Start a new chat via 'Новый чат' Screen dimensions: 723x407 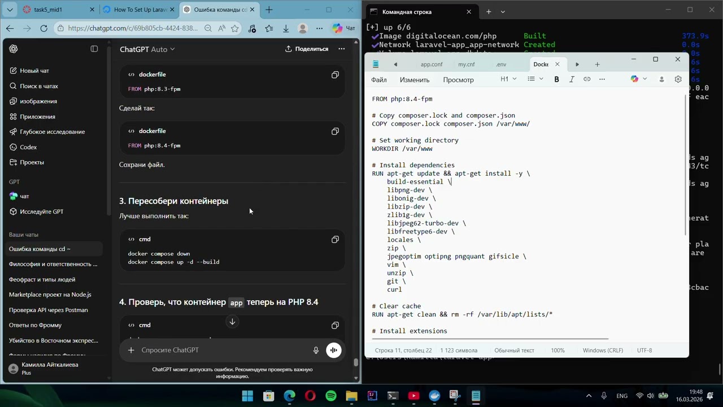click(x=34, y=71)
